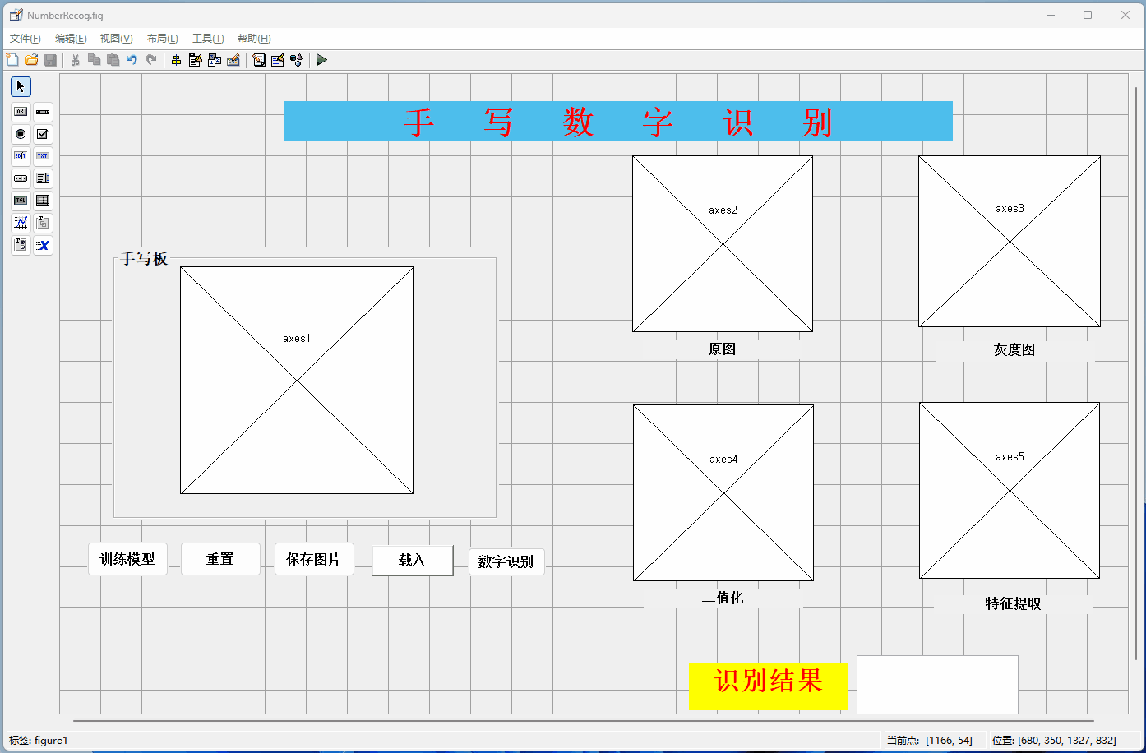Screen dimensions: 1146x753
Task: Open the 视图(V) menu
Action: point(116,39)
